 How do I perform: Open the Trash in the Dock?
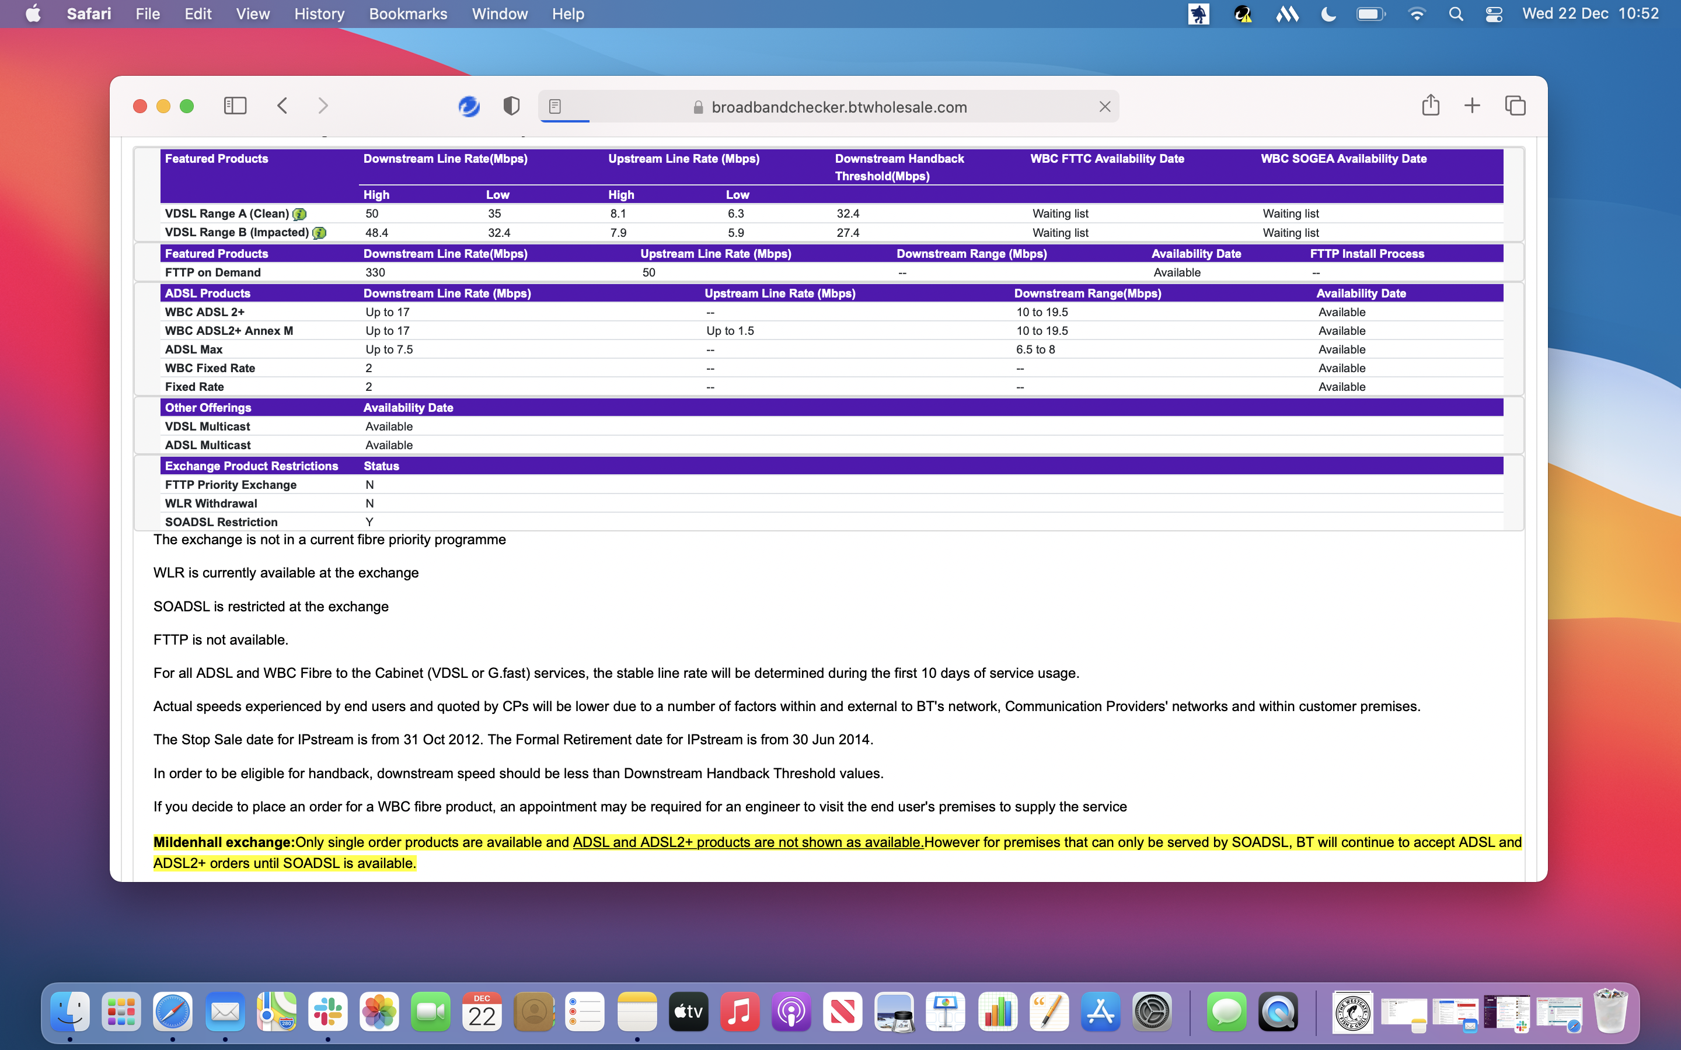[1611, 1011]
